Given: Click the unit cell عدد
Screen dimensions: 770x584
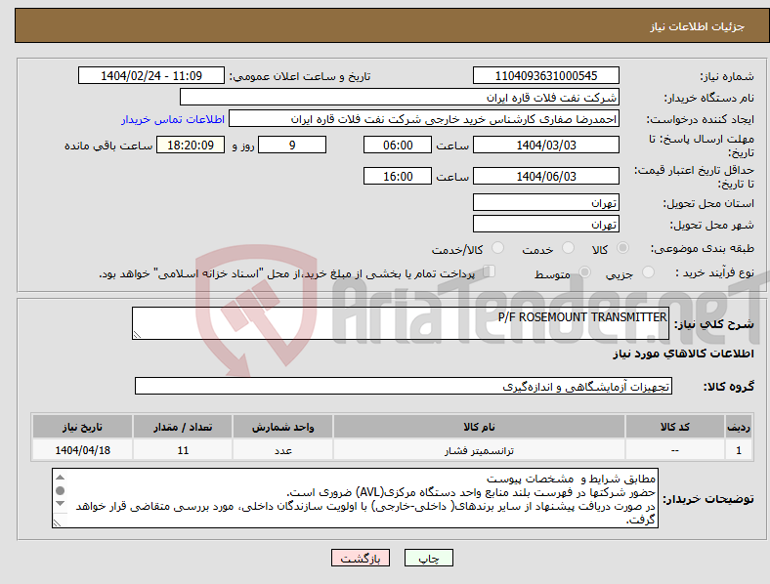Looking at the screenshot, I should [x=282, y=450].
